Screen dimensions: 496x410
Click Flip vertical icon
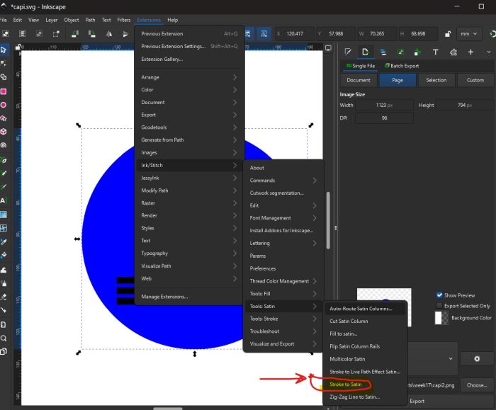coord(125,34)
